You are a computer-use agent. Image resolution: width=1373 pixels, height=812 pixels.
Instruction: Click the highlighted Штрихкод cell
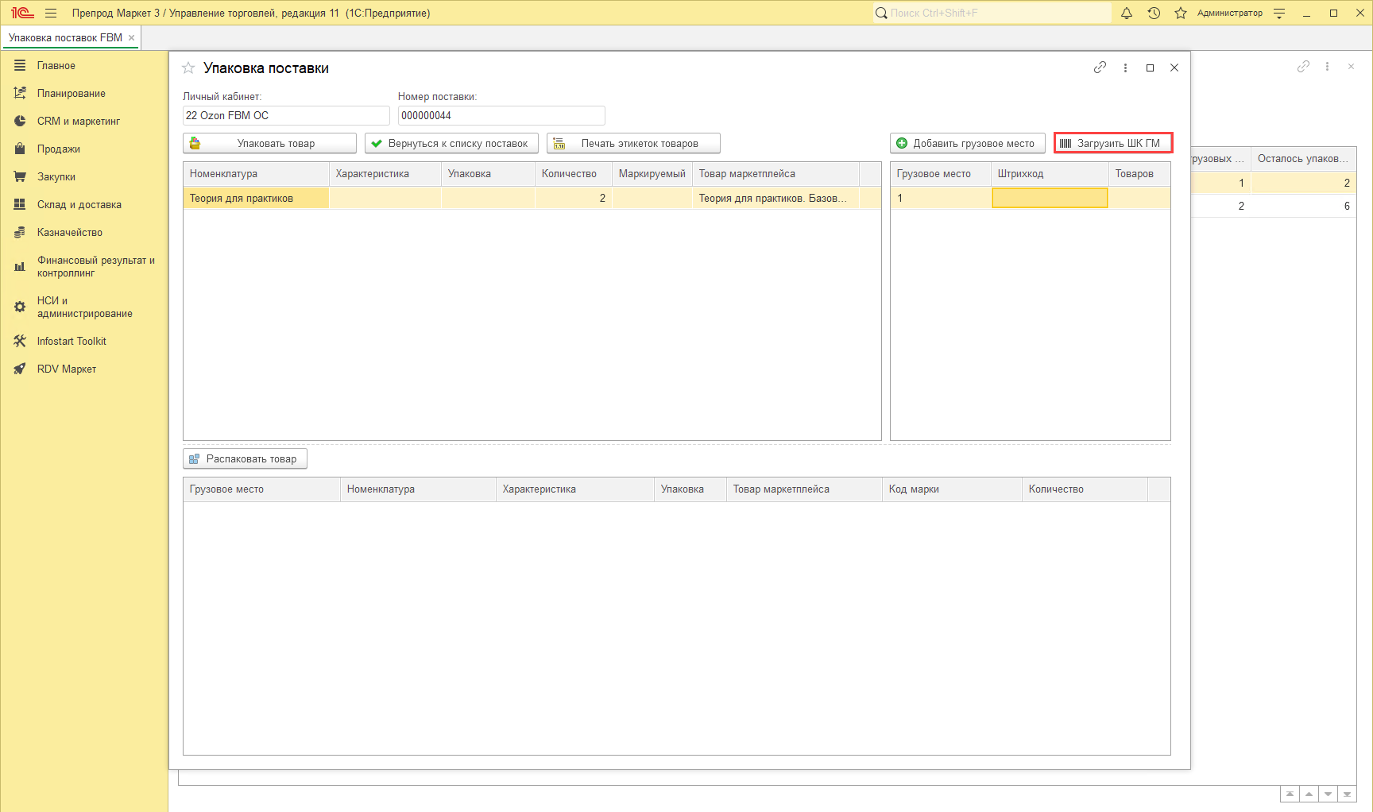[1049, 198]
